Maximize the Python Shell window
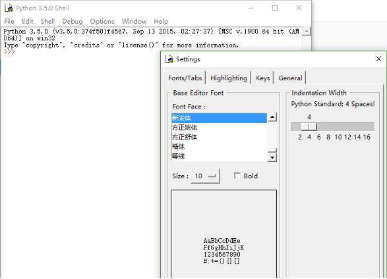Image resolution: width=387 pixels, height=279 pixels. [x=275, y=8]
